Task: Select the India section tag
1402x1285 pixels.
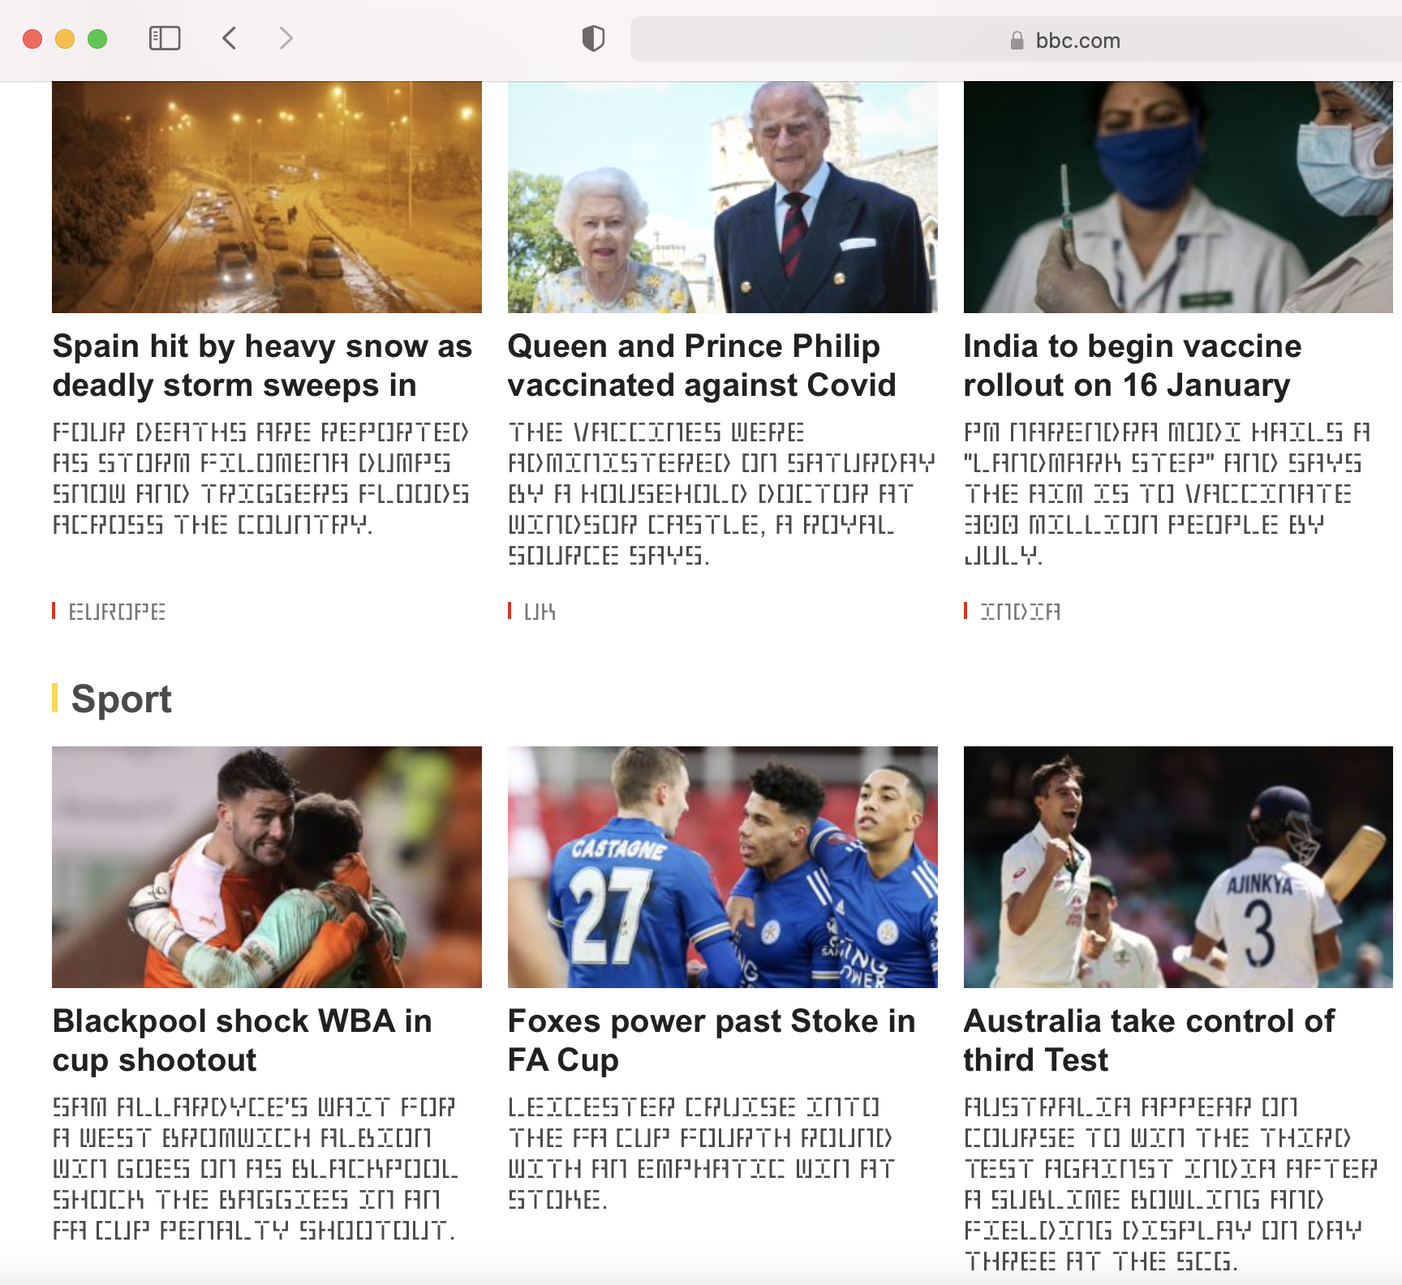Action: click(1020, 611)
